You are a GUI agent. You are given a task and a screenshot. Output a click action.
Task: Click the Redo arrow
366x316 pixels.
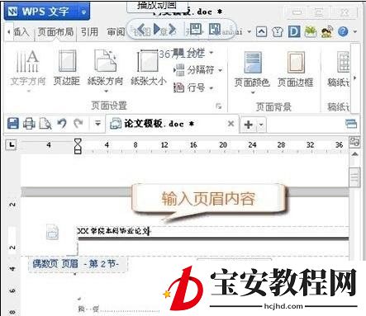tap(78, 124)
